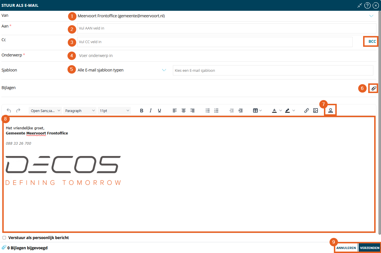Open the Van sender dropdown
This screenshot has width=381, height=253.
click(x=371, y=16)
